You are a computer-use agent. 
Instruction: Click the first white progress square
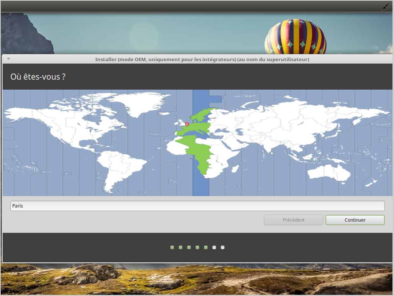click(214, 247)
